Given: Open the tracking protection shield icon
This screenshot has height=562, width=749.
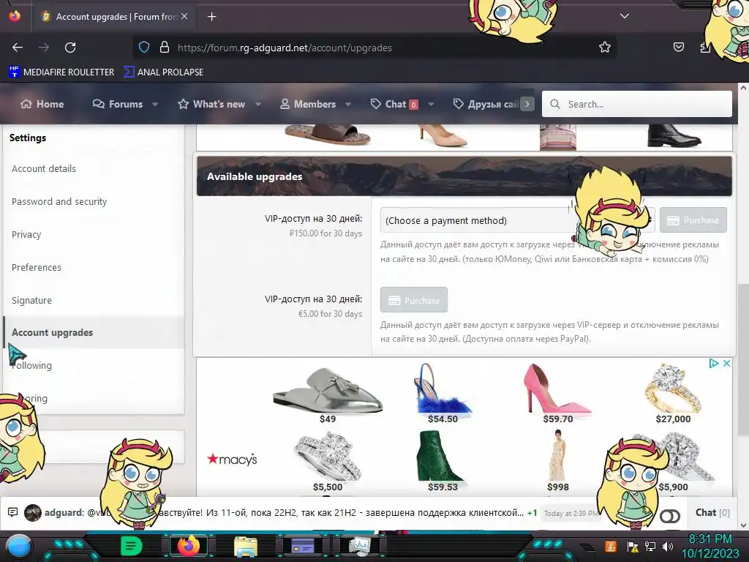Looking at the screenshot, I should (x=144, y=47).
